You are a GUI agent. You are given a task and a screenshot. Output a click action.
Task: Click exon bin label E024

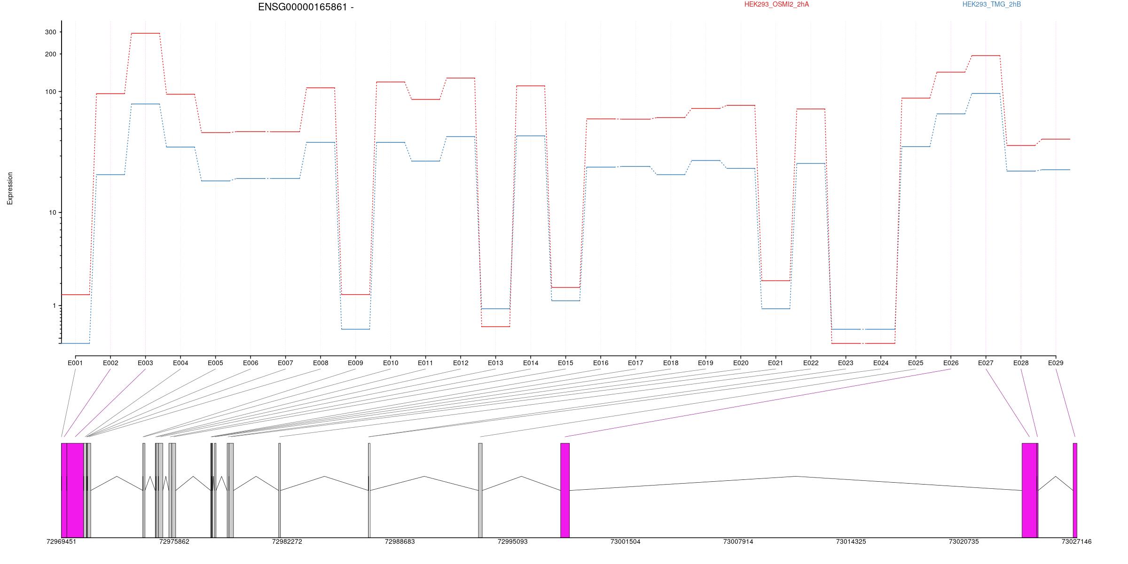(x=881, y=363)
